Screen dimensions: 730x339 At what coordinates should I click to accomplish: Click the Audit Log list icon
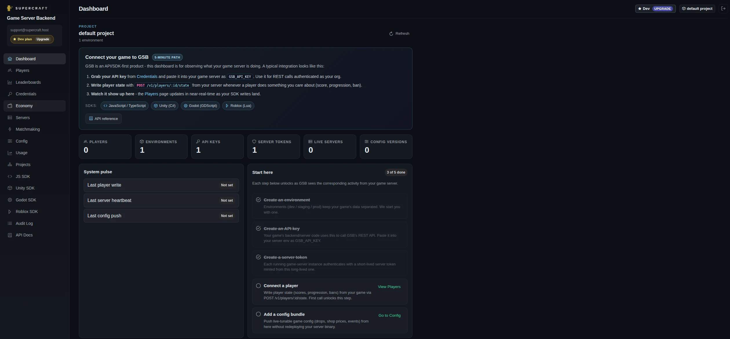tap(10, 223)
